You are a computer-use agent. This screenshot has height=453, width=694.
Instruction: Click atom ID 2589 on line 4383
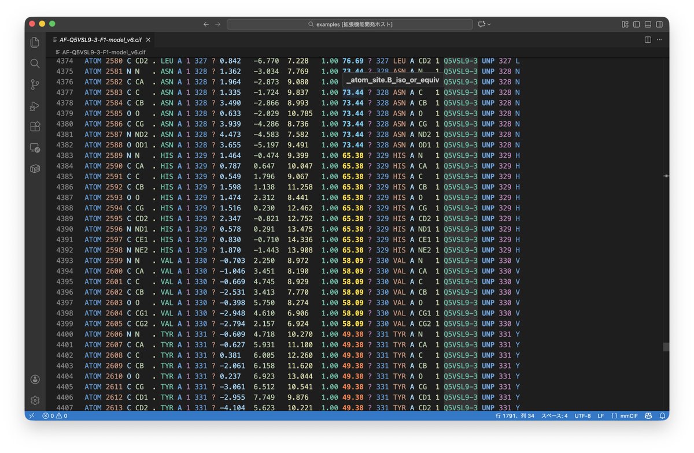click(115, 155)
